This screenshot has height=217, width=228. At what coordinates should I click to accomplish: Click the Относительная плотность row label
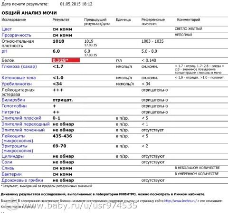click(x=18, y=44)
